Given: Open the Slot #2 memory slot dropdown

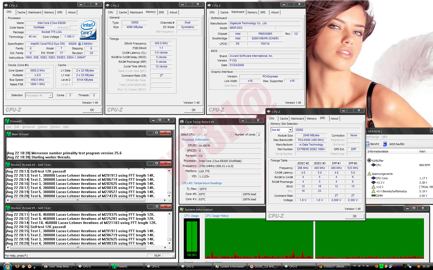Looking at the screenshot, I should [x=290, y=130].
